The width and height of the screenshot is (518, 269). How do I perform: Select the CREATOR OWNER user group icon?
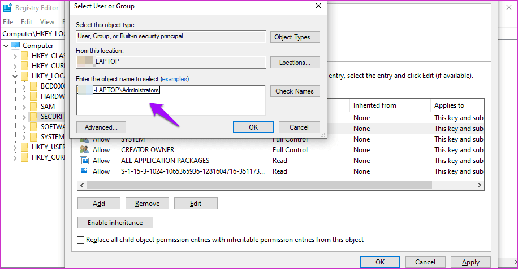click(x=84, y=150)
